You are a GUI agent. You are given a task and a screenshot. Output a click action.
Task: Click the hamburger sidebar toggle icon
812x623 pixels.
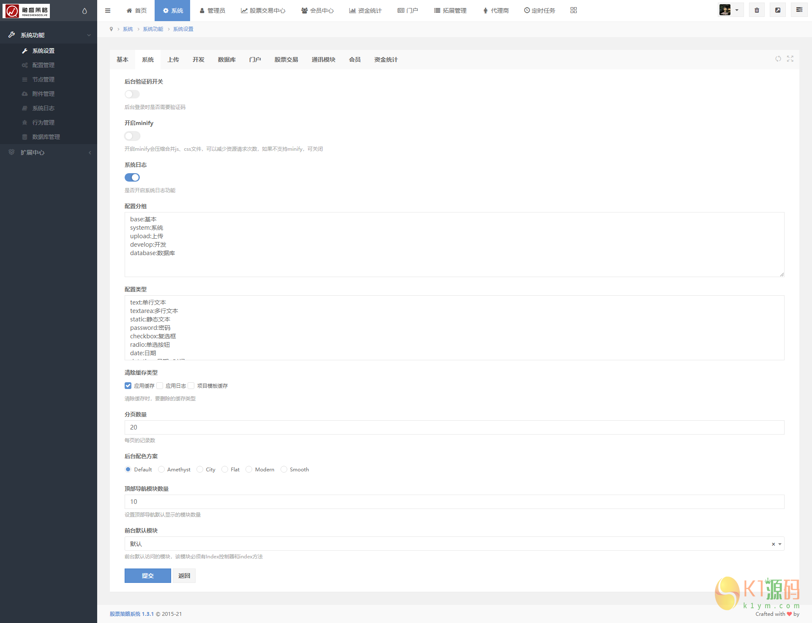click(x=108, y=11)
